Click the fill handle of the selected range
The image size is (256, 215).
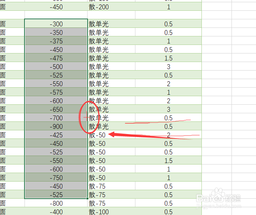[87, 198]
